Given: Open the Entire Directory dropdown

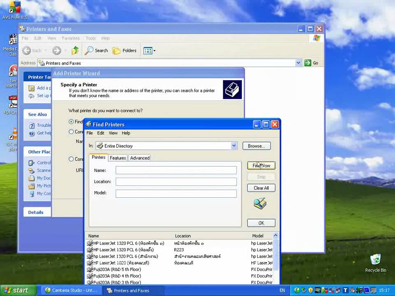Looking at the screenshot, I should tap(234, 146).
